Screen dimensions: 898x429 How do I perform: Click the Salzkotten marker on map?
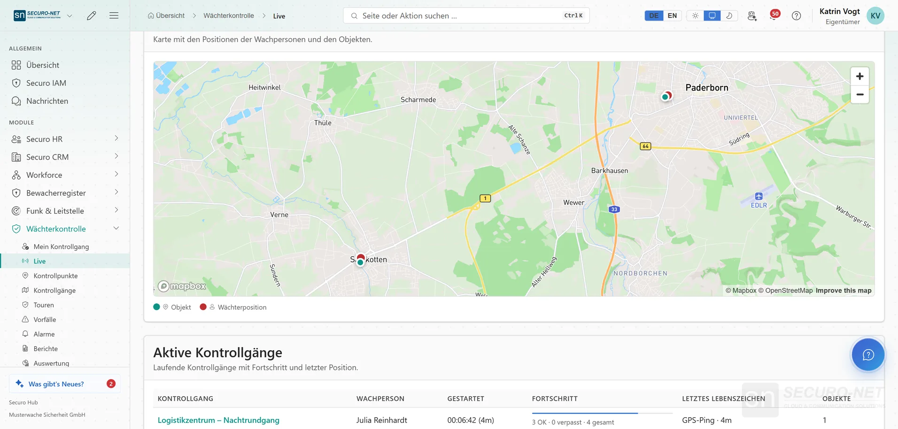(x=360, y=260)
